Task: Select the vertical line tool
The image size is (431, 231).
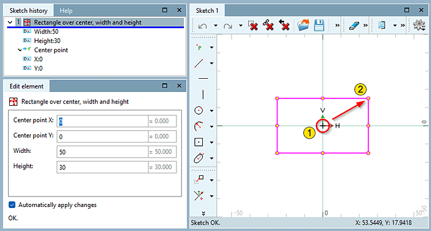Action: pos(203,94)
